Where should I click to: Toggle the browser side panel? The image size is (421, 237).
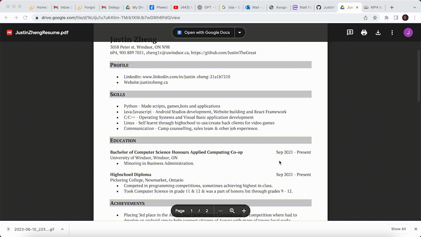(x=396, y=18)
